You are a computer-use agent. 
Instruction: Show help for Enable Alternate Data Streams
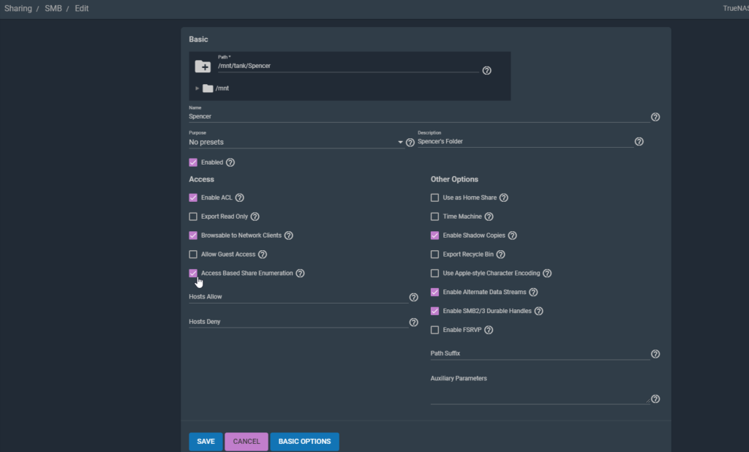tap(533, 292)
